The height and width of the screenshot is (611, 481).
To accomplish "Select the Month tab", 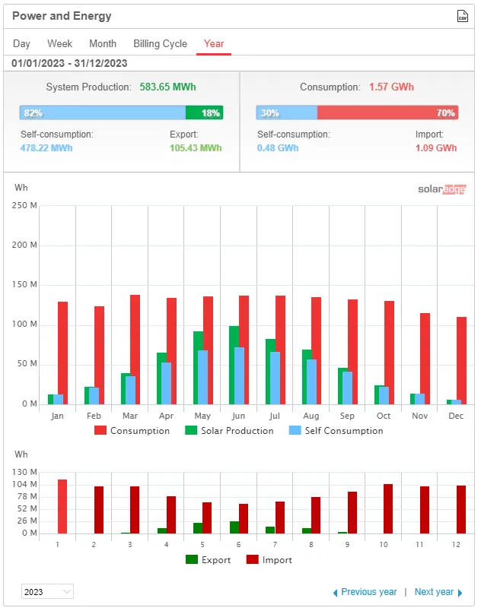I will coord(103,44).
